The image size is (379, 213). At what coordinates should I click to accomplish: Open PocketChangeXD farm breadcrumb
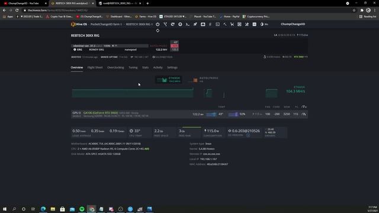106,24
